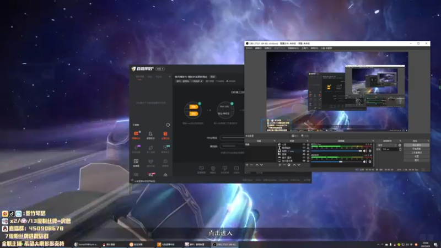Toggle studio mode button in Controls
Screen dimensions: 441x248
[417, 153]
